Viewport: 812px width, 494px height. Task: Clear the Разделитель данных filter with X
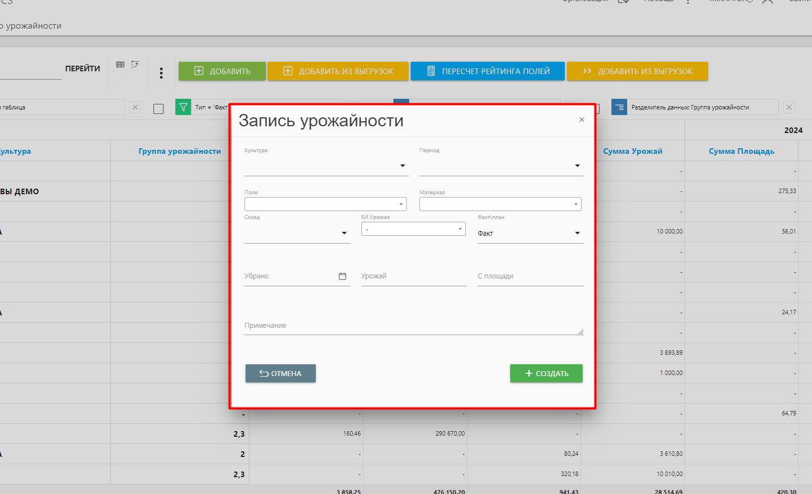789,107
